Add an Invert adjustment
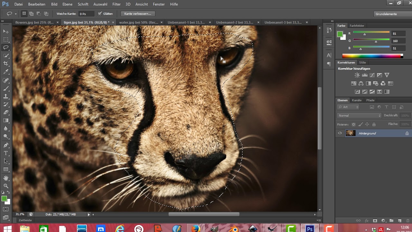 pos(357,92)
